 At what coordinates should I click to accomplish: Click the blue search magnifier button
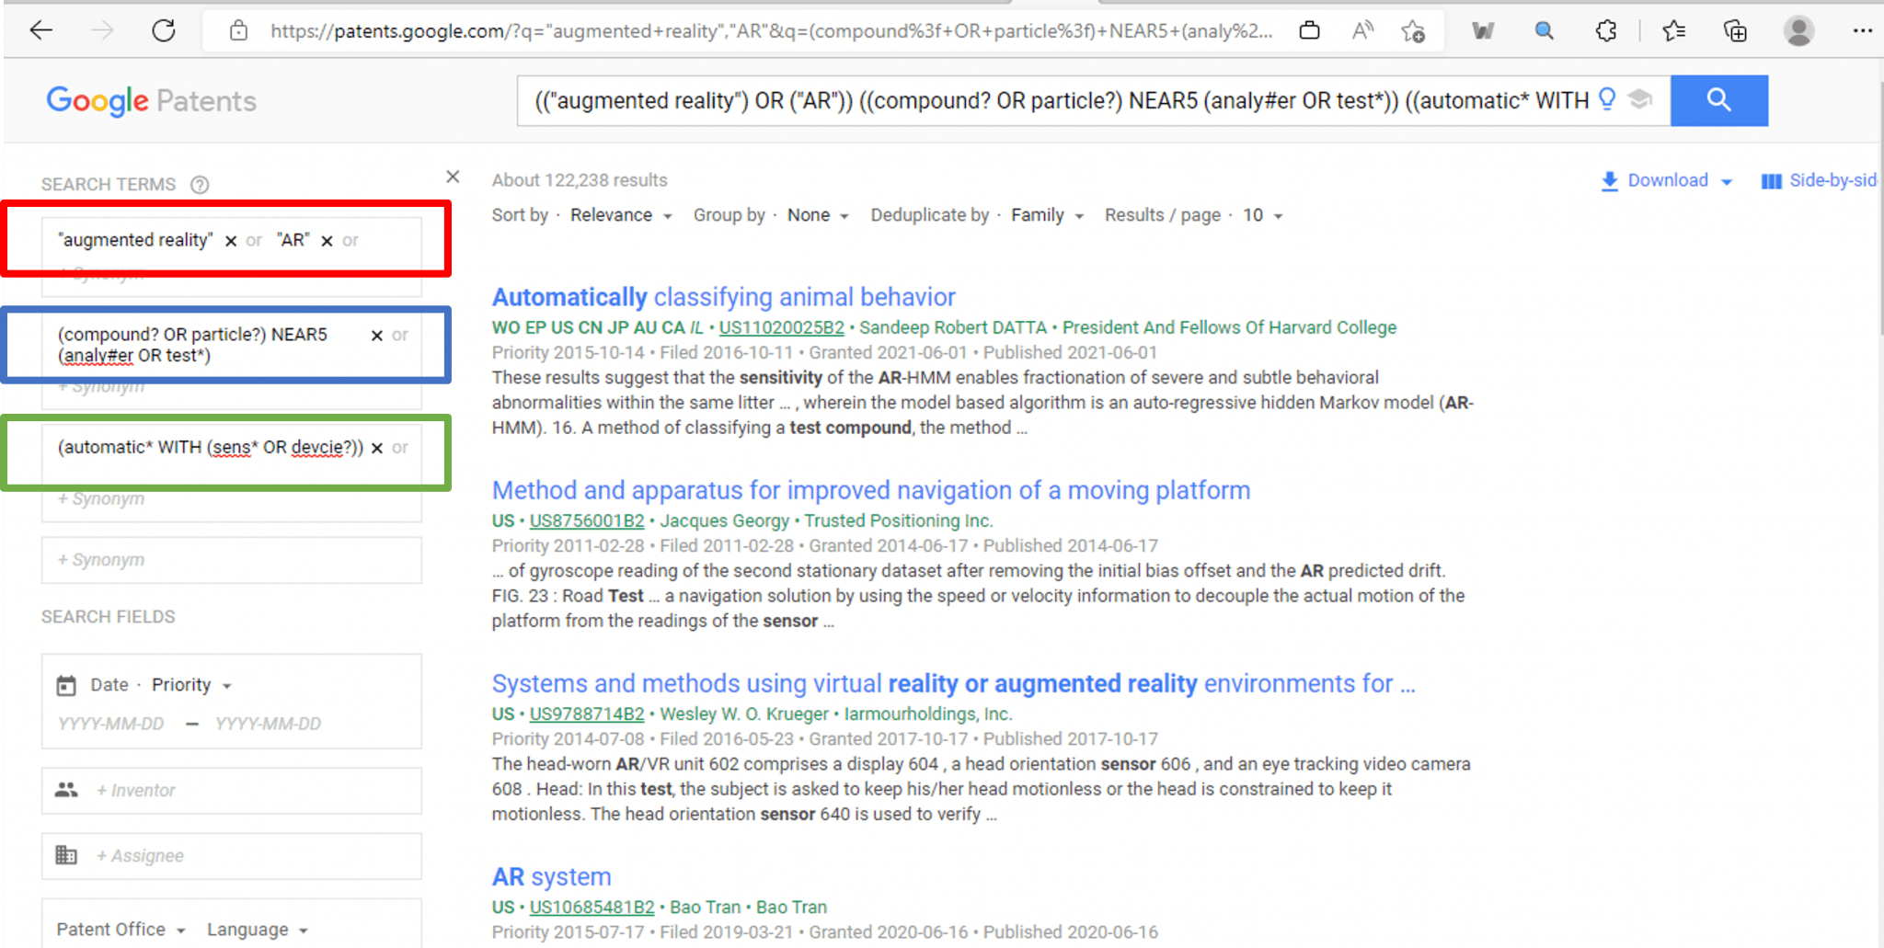tap(1718, 100)
